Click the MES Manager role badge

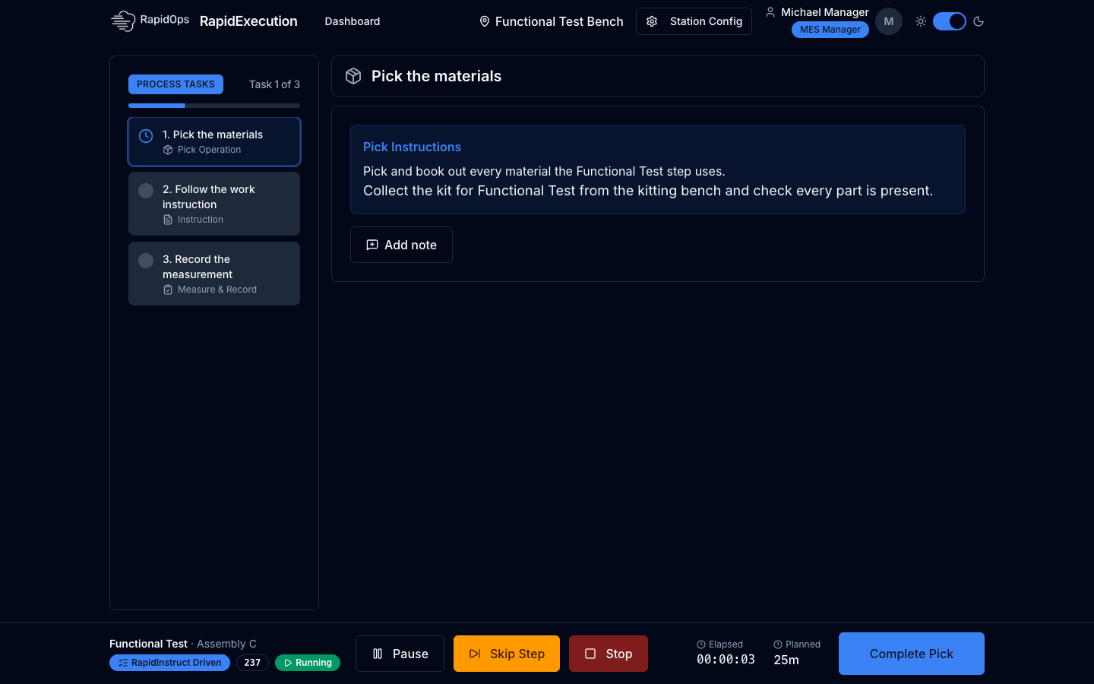click(830, 30)
